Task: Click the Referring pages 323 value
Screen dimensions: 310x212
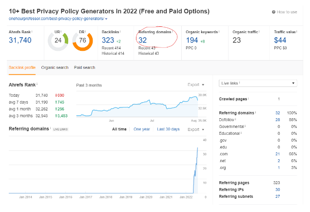Action: pos(276,183)
